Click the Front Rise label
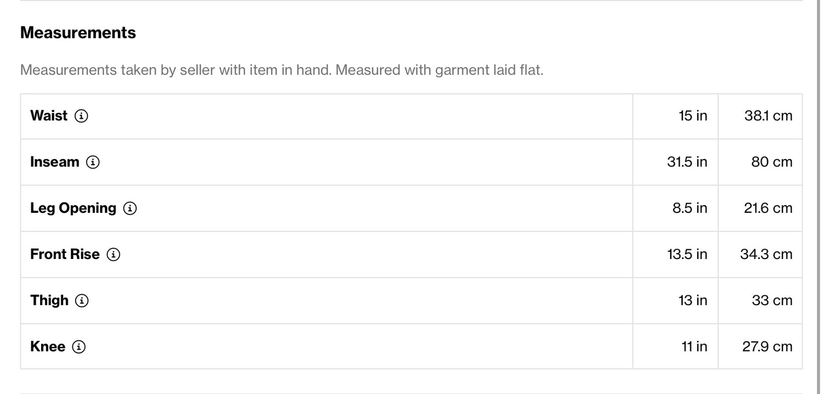Screen dimensions: 823x394 65,254
